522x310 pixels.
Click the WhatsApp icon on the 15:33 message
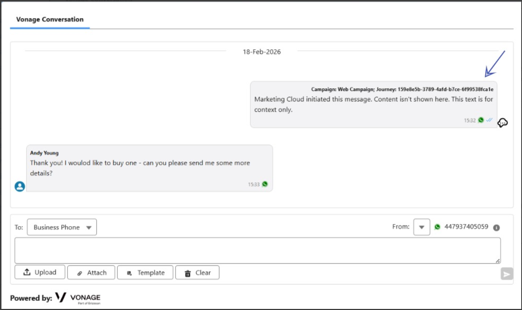265,184
